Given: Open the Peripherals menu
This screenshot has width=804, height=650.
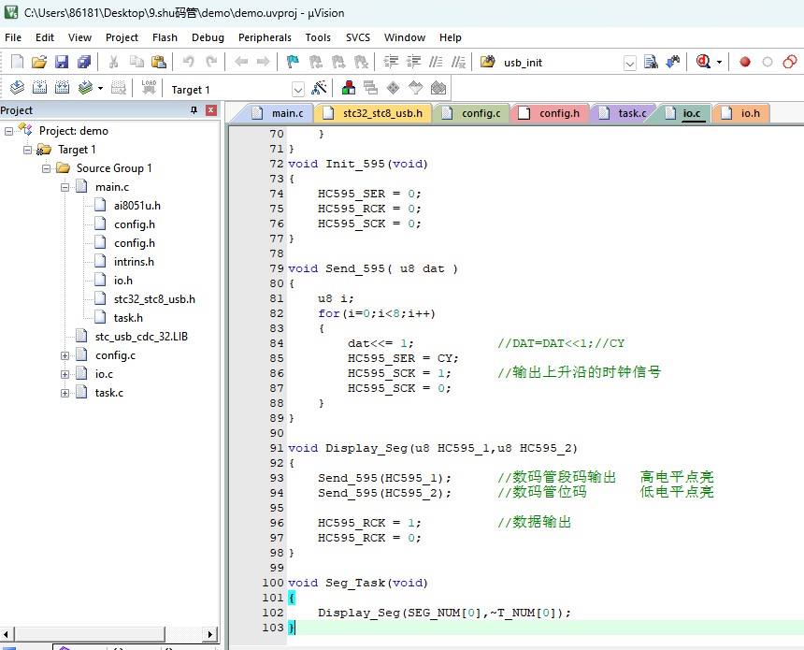Looking at the screenshot, I should (x=265, y=37).
